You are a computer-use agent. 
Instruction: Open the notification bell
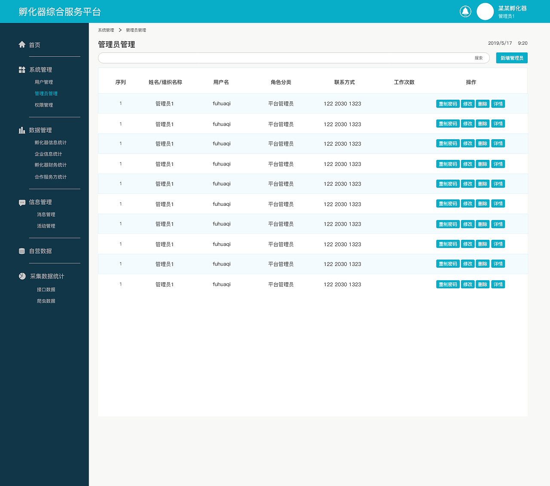[x=465, y=12]
